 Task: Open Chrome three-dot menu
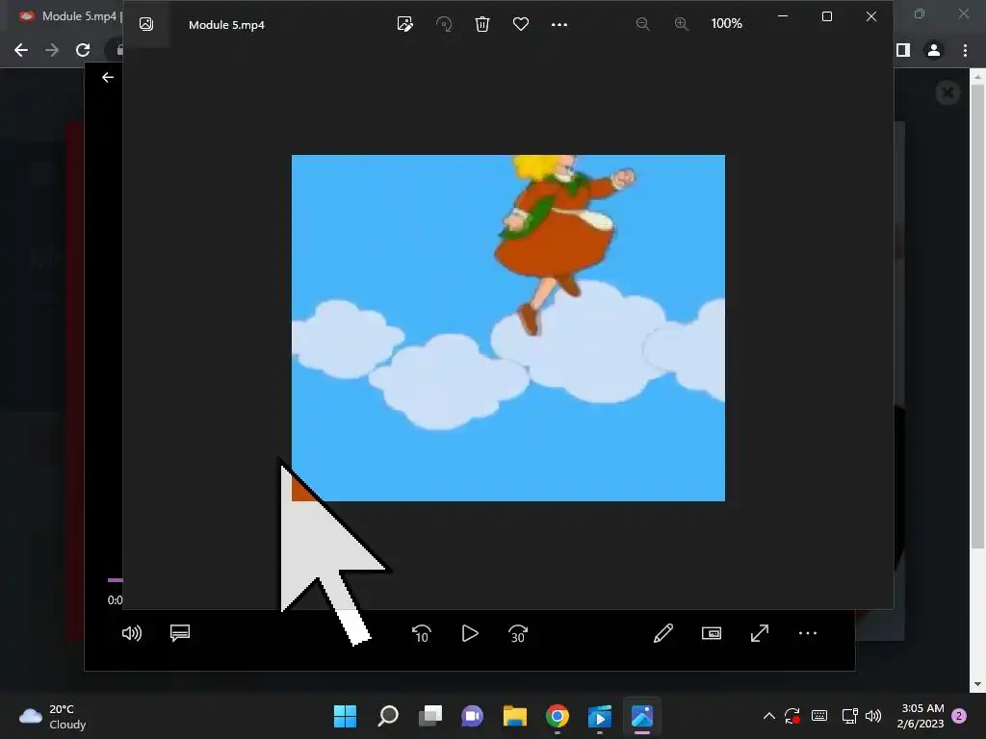coord(965,50)
